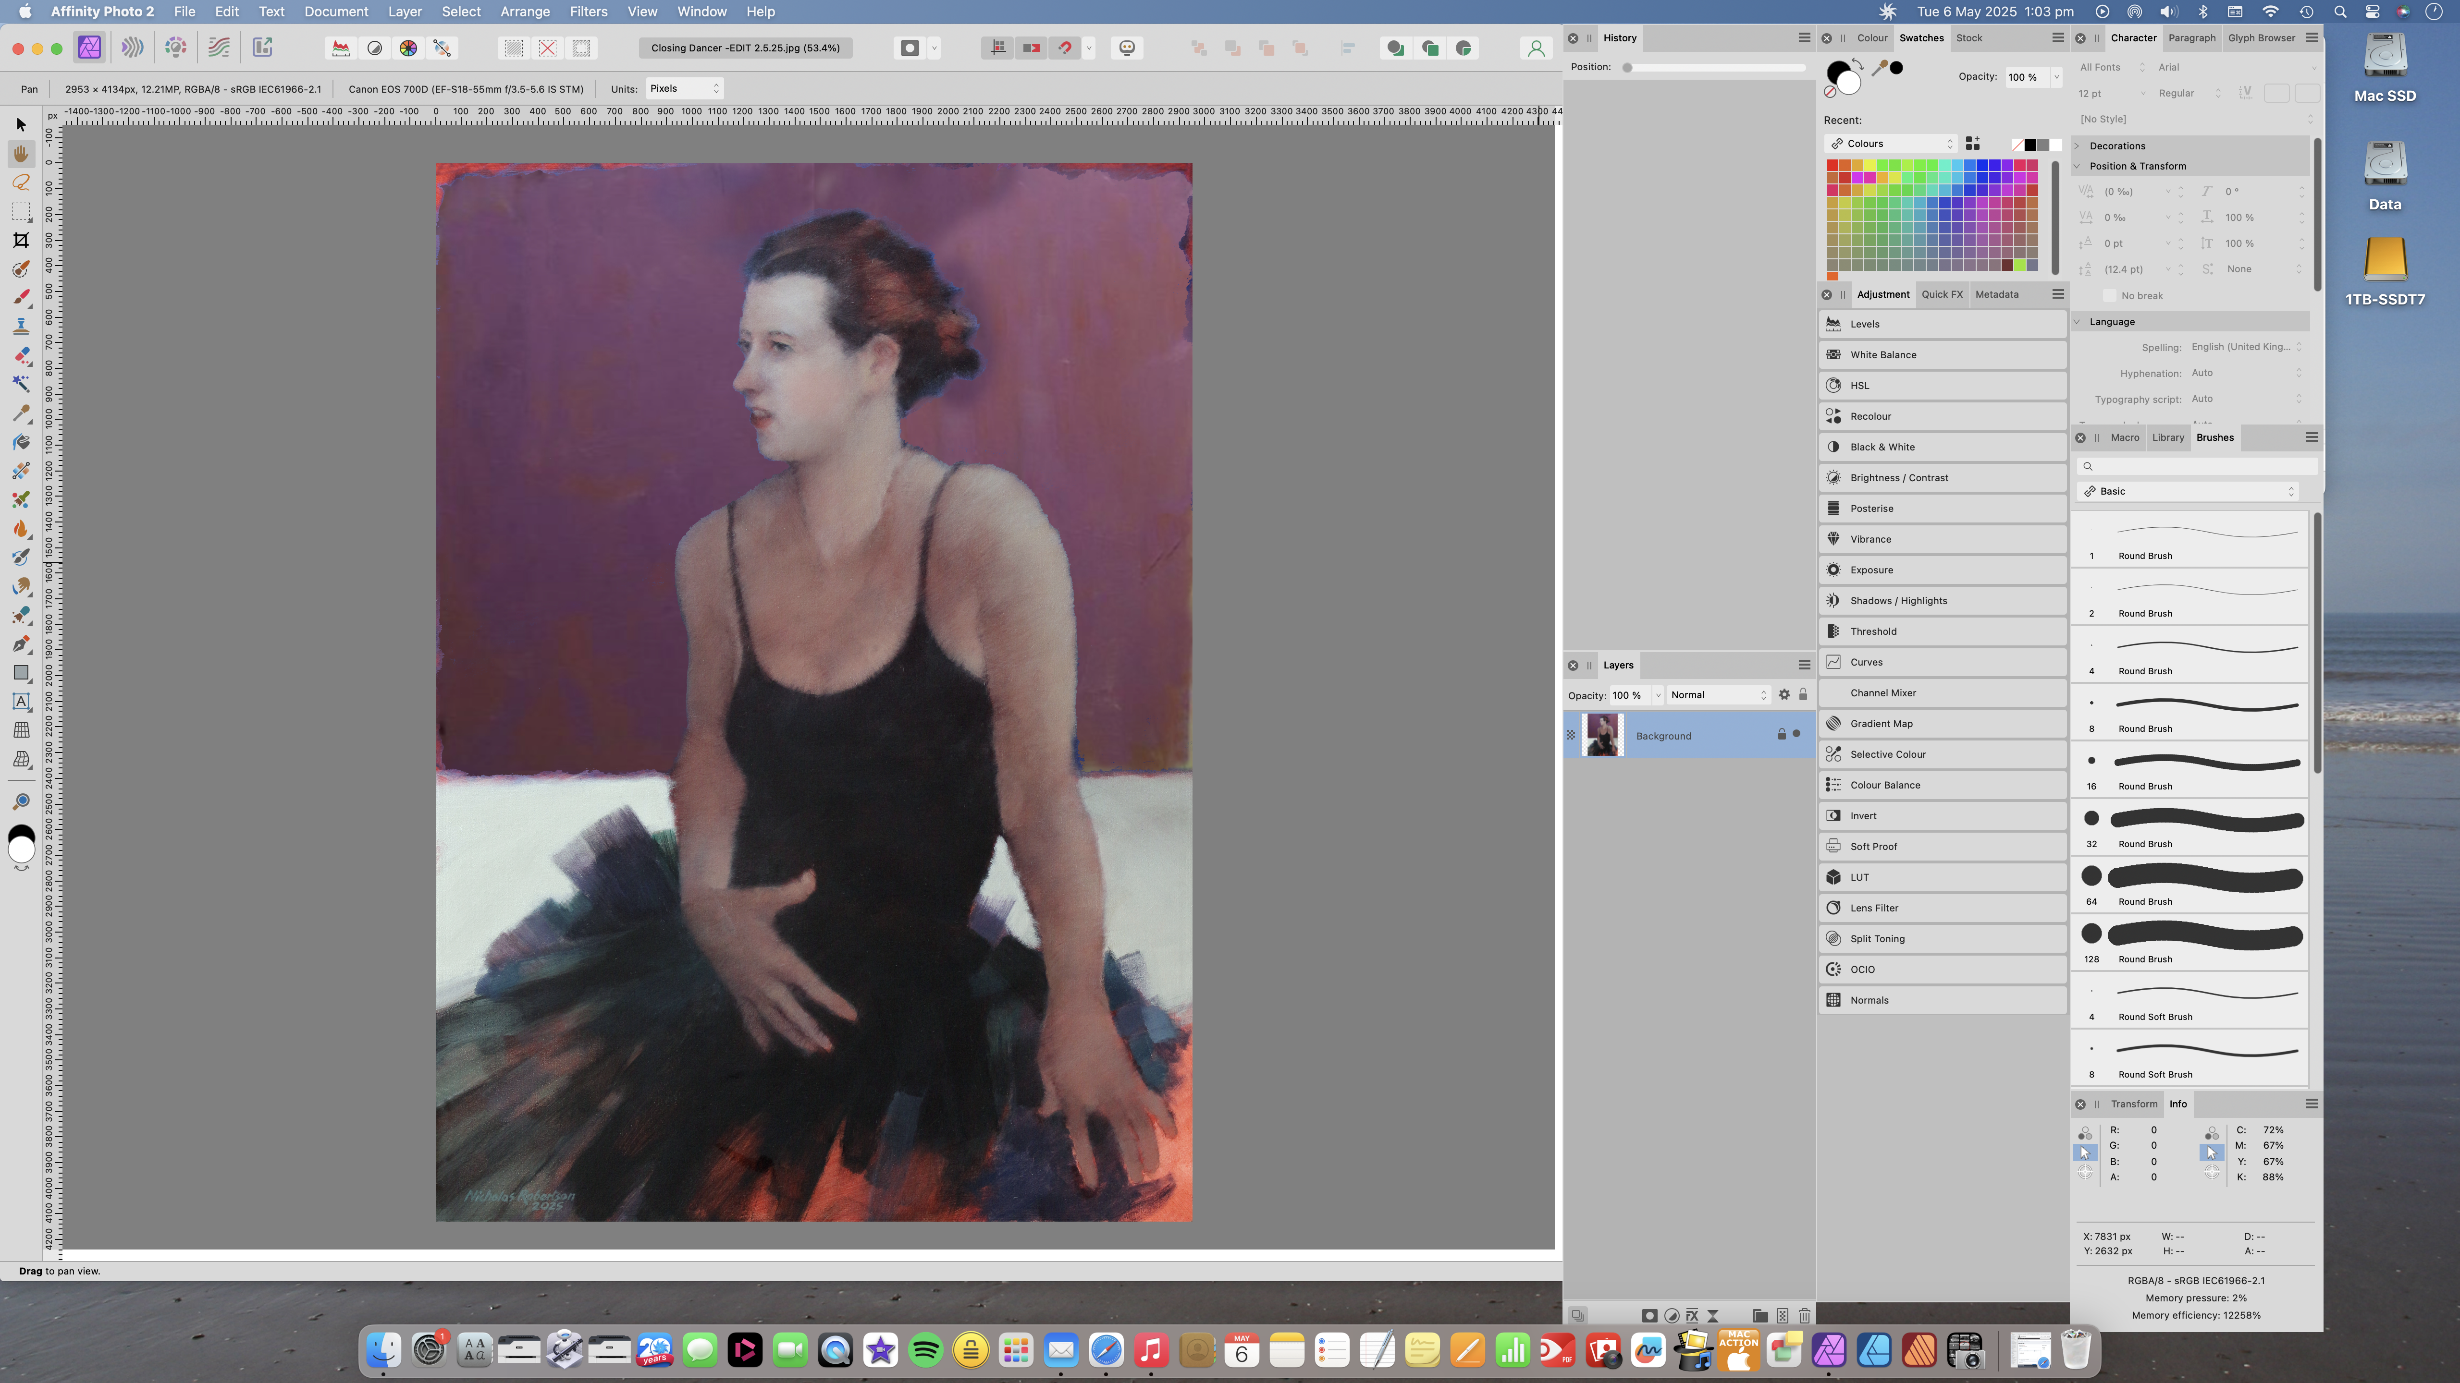Switch to the Liquify Persona
The height and width of the screenshot is (1383, 2460).
(x=133, y=48)
